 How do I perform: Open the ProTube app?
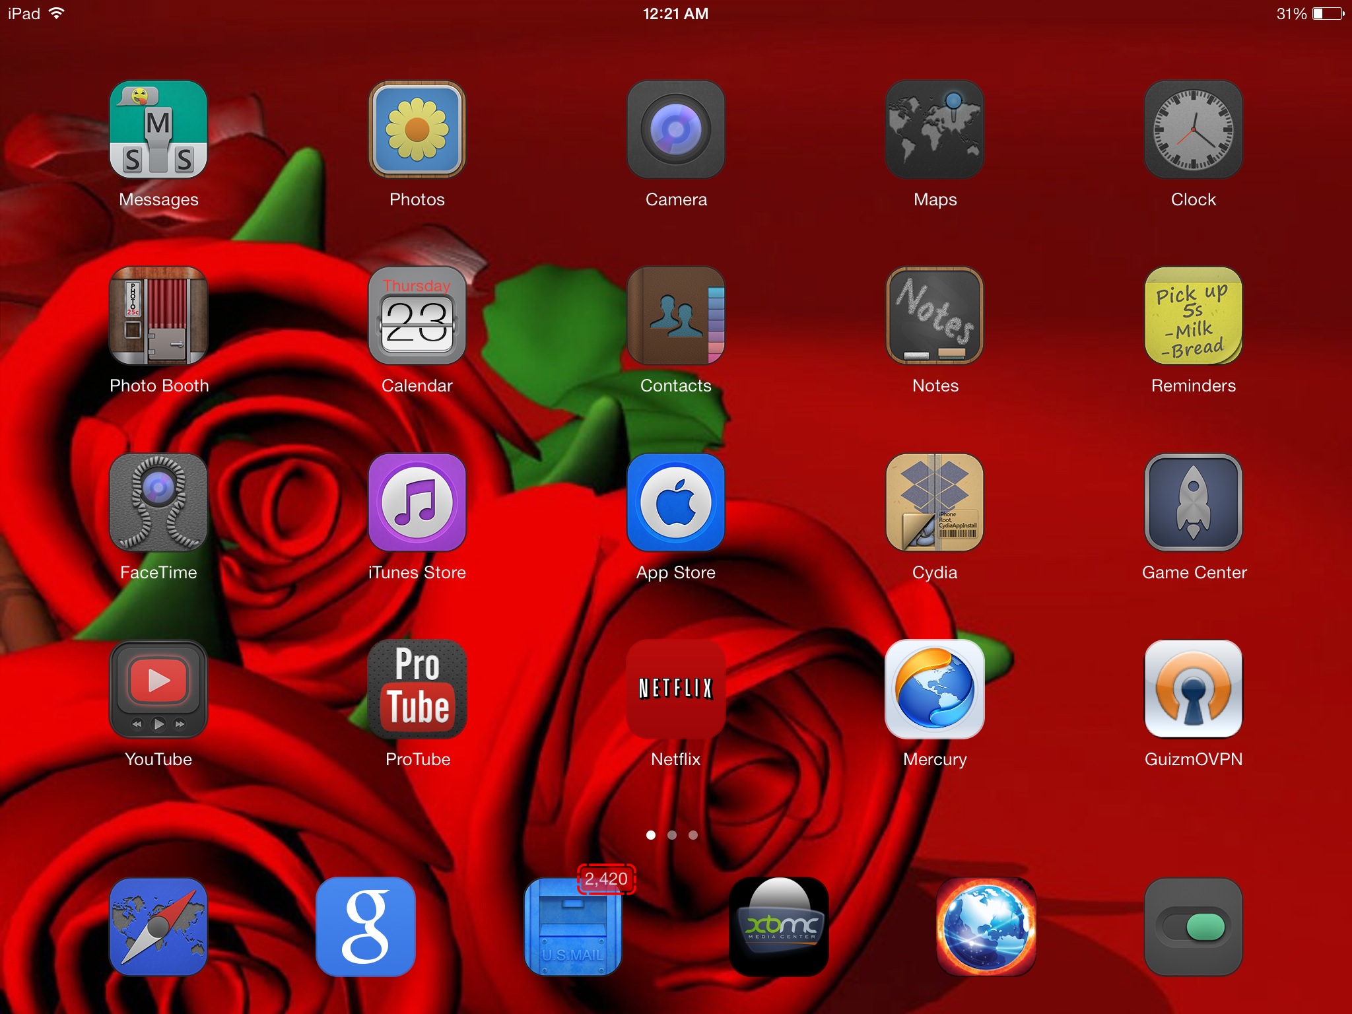(417, 689)
